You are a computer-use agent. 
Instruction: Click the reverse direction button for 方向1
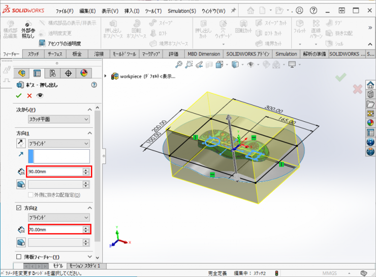20,144
